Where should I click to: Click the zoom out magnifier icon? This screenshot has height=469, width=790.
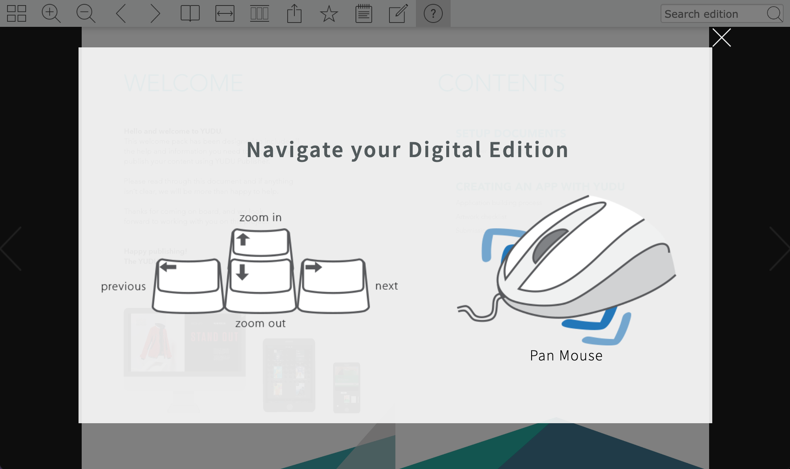click(86, 13)
